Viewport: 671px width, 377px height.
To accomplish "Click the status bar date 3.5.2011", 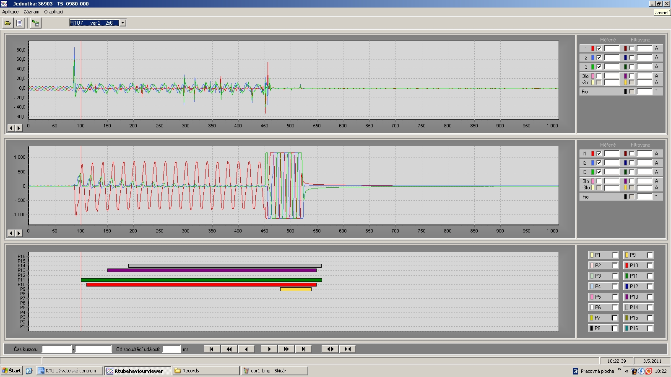I will (x=652, y=361).
